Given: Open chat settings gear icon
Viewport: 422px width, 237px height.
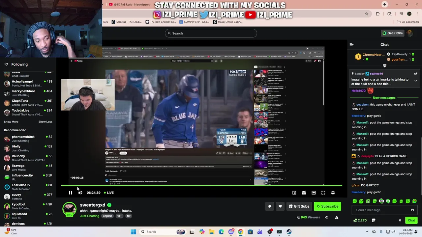Looking at the screenshot, I should [x=400, y=221].
